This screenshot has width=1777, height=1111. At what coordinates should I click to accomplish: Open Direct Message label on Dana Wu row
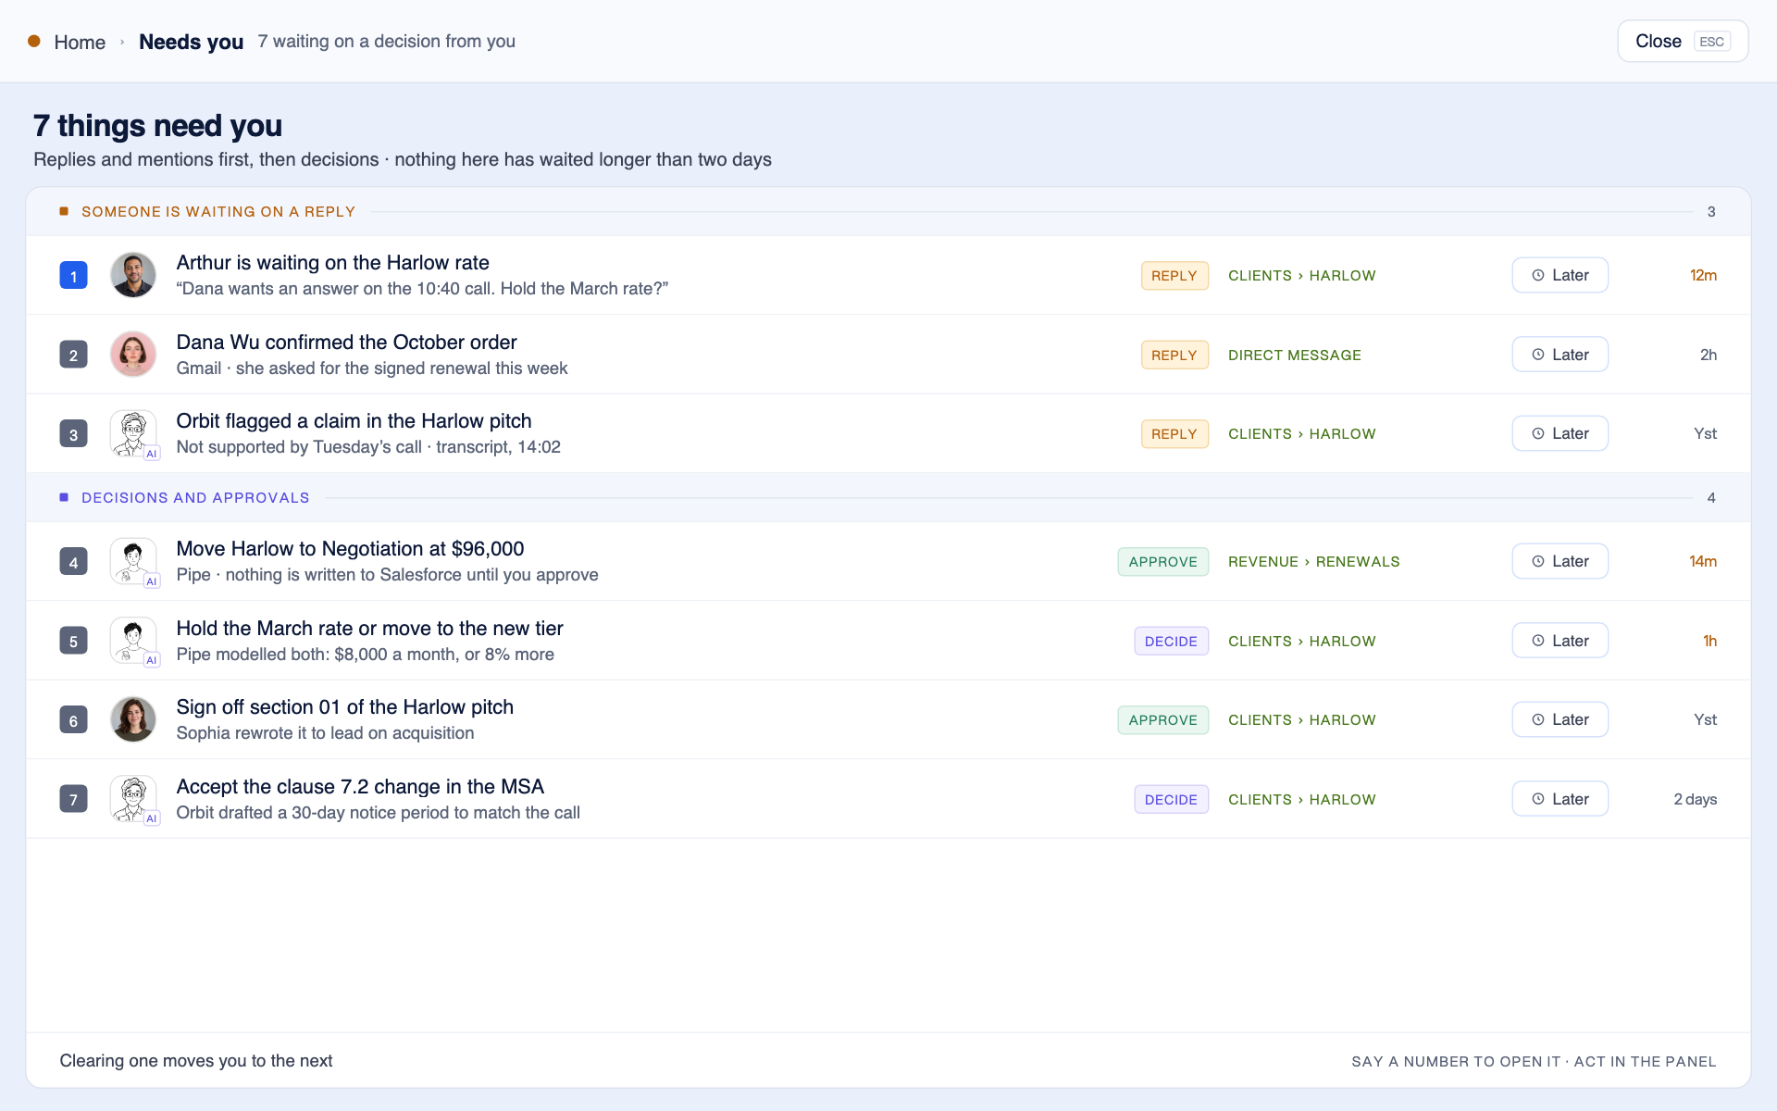tap(1294, 356)
